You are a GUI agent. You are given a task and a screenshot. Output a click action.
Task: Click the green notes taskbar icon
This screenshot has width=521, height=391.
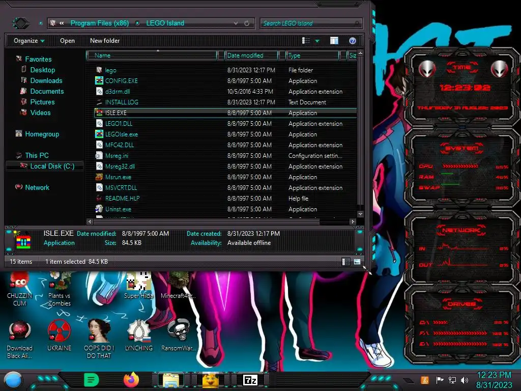tap(92, 380)
